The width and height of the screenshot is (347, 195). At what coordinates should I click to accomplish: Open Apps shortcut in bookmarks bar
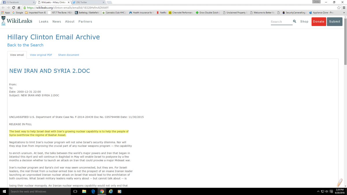(x=5, y=13)
